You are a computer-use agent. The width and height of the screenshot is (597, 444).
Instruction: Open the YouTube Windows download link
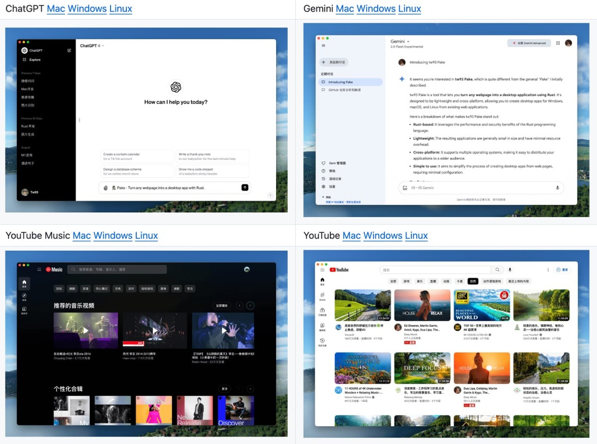[383, 235]
